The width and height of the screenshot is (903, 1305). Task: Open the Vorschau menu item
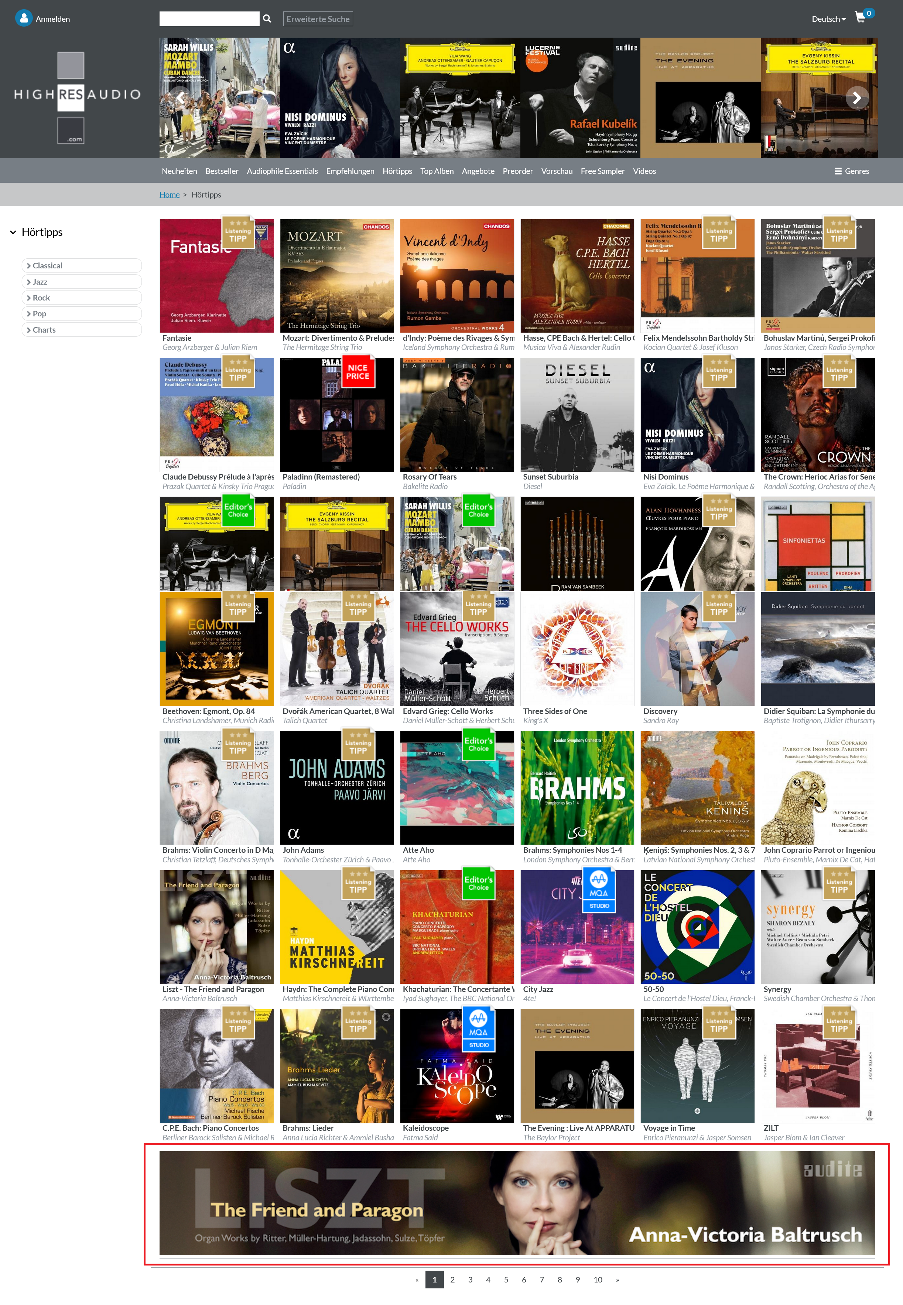(x=557, y=171)
